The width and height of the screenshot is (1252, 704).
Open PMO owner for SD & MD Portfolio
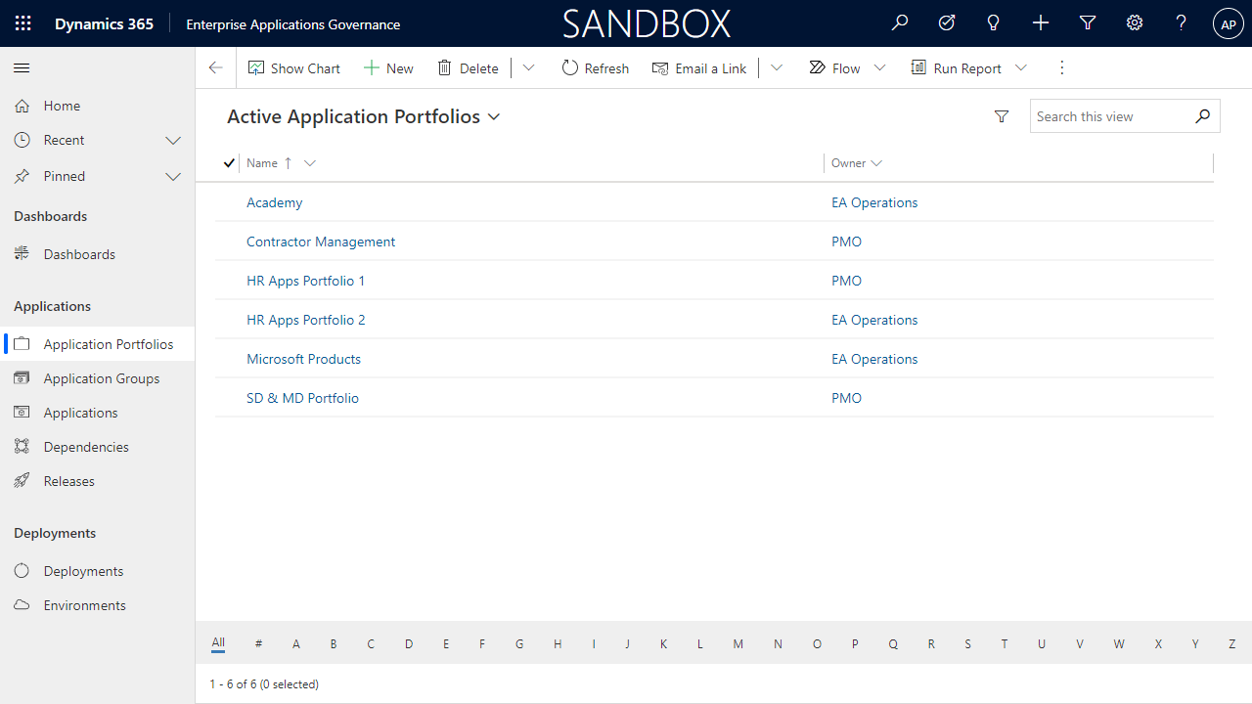(x=847, y=398)
